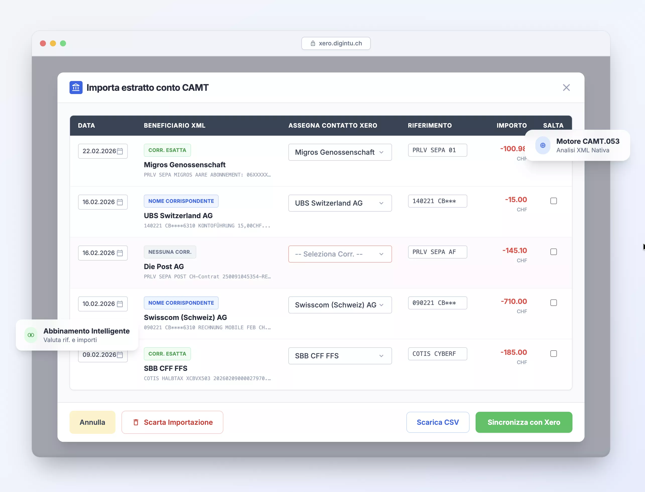
Task: Open calendar picker for the 09.02.2026 date
Action: 120,355
